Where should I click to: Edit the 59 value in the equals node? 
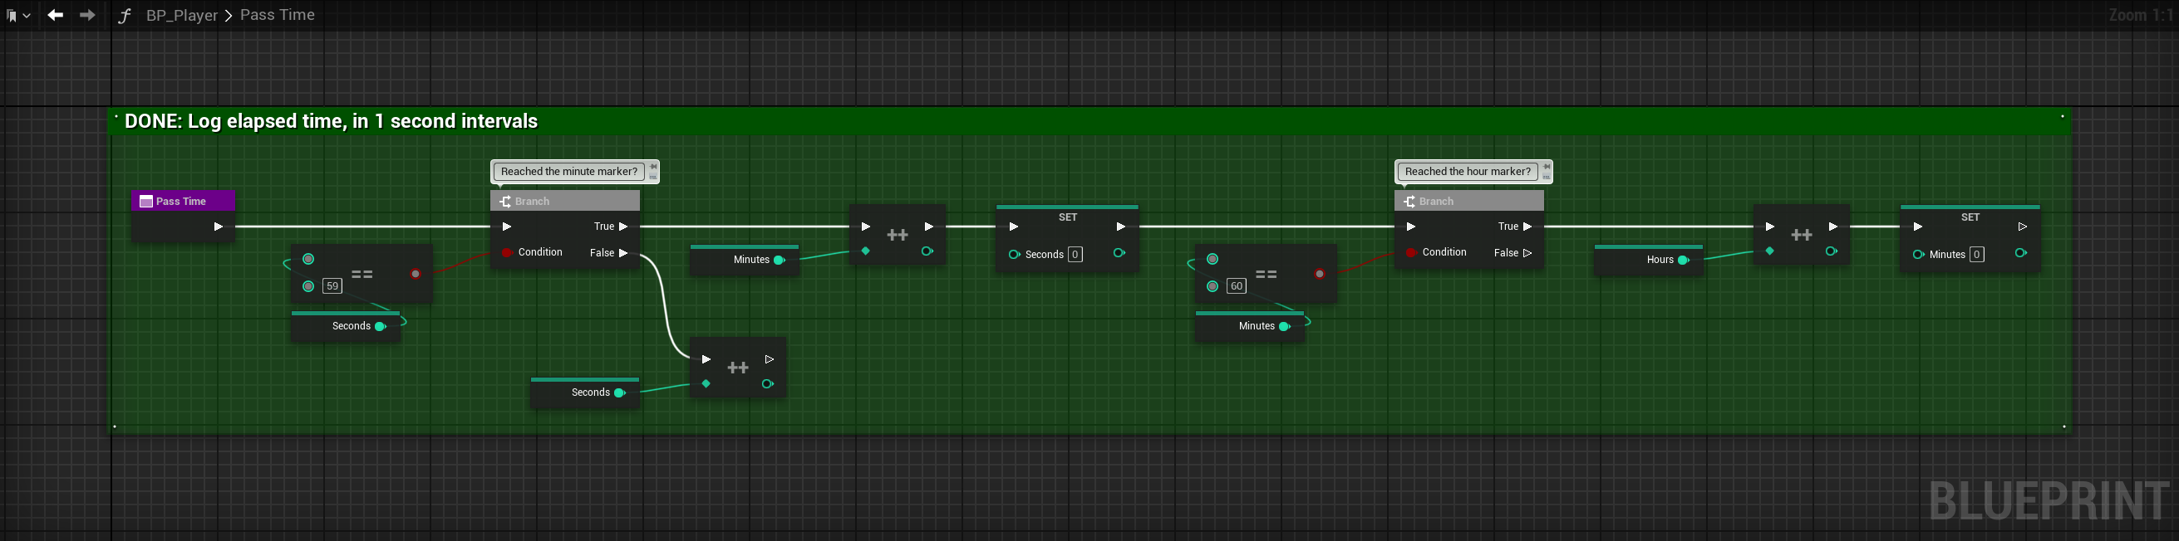point(332,286)
